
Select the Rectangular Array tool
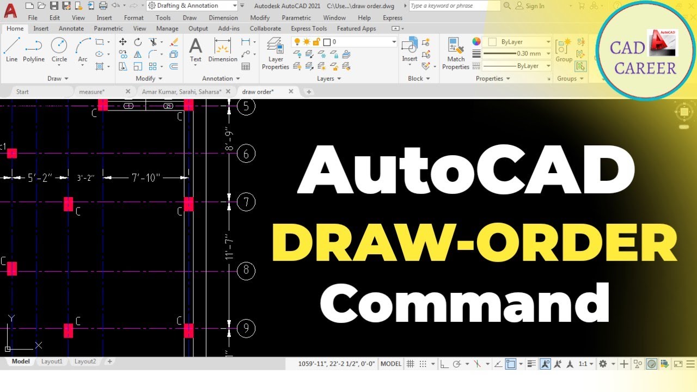coord(153,66)
